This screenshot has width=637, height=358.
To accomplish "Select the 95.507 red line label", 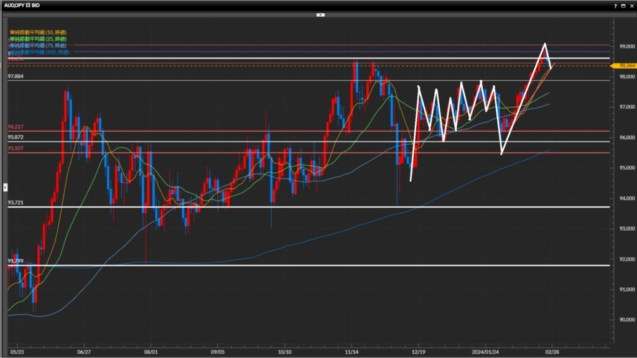I will 16,149.
